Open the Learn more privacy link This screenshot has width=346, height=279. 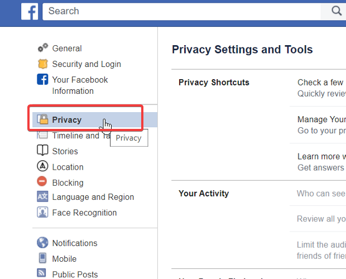[x=321, y=156]
